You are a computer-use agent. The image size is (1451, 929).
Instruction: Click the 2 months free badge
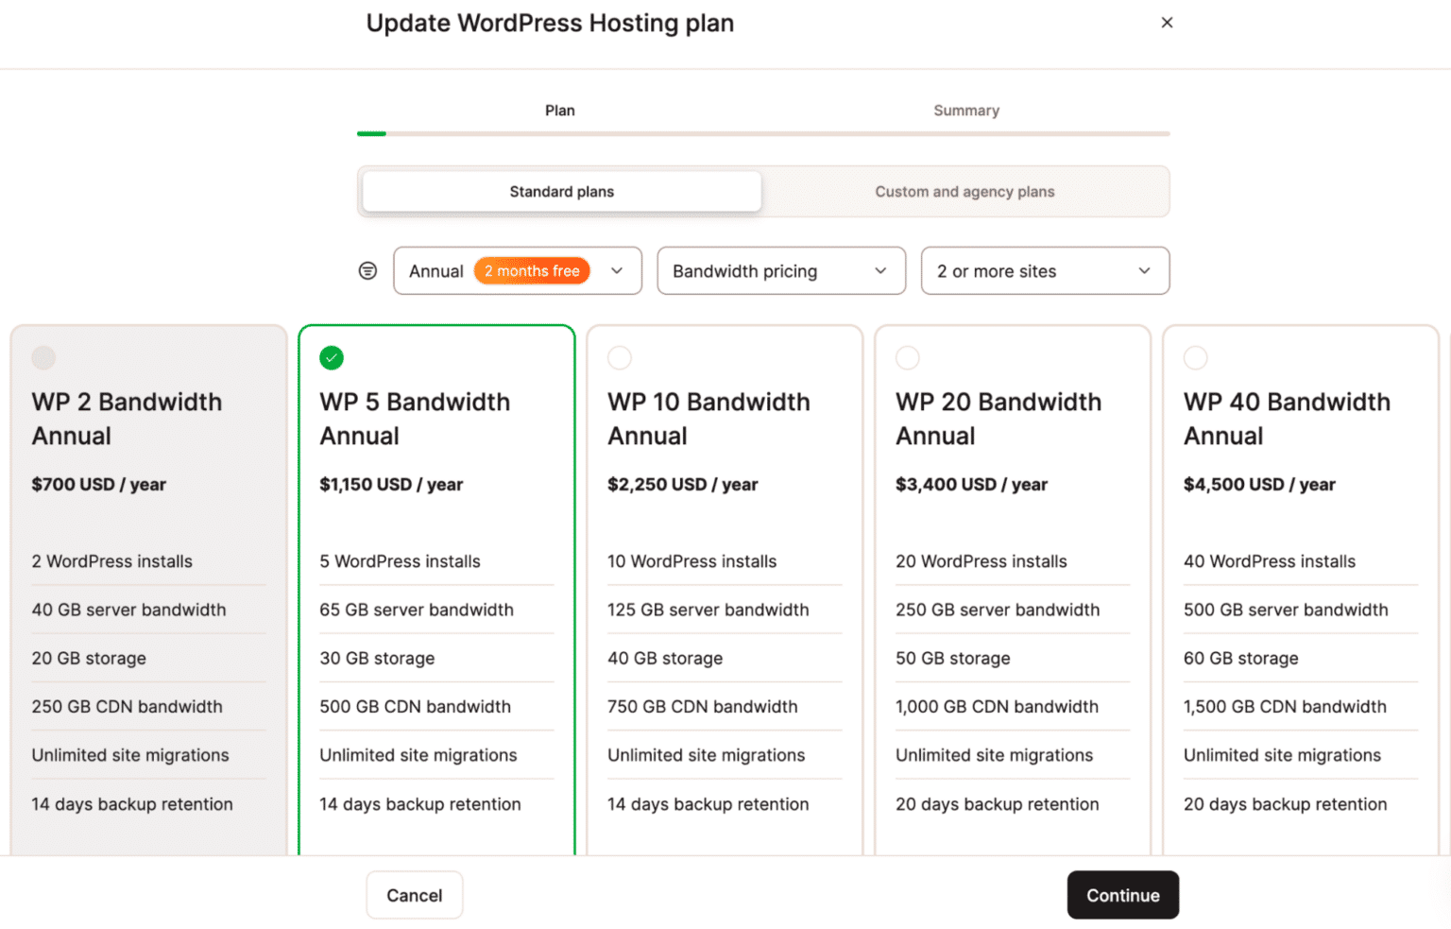tap(532, 270)
